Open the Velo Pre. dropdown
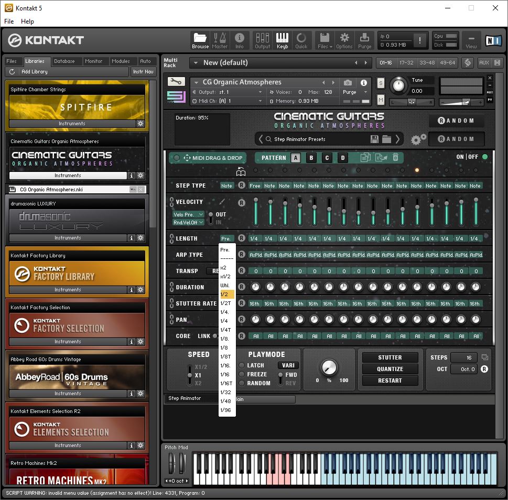The image size is (508, 500). 189,214
